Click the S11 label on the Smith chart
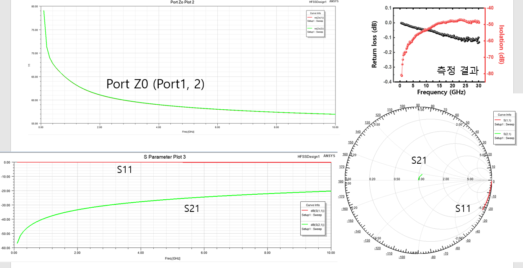This screenshot has width=523, height=268. (463, 208)
